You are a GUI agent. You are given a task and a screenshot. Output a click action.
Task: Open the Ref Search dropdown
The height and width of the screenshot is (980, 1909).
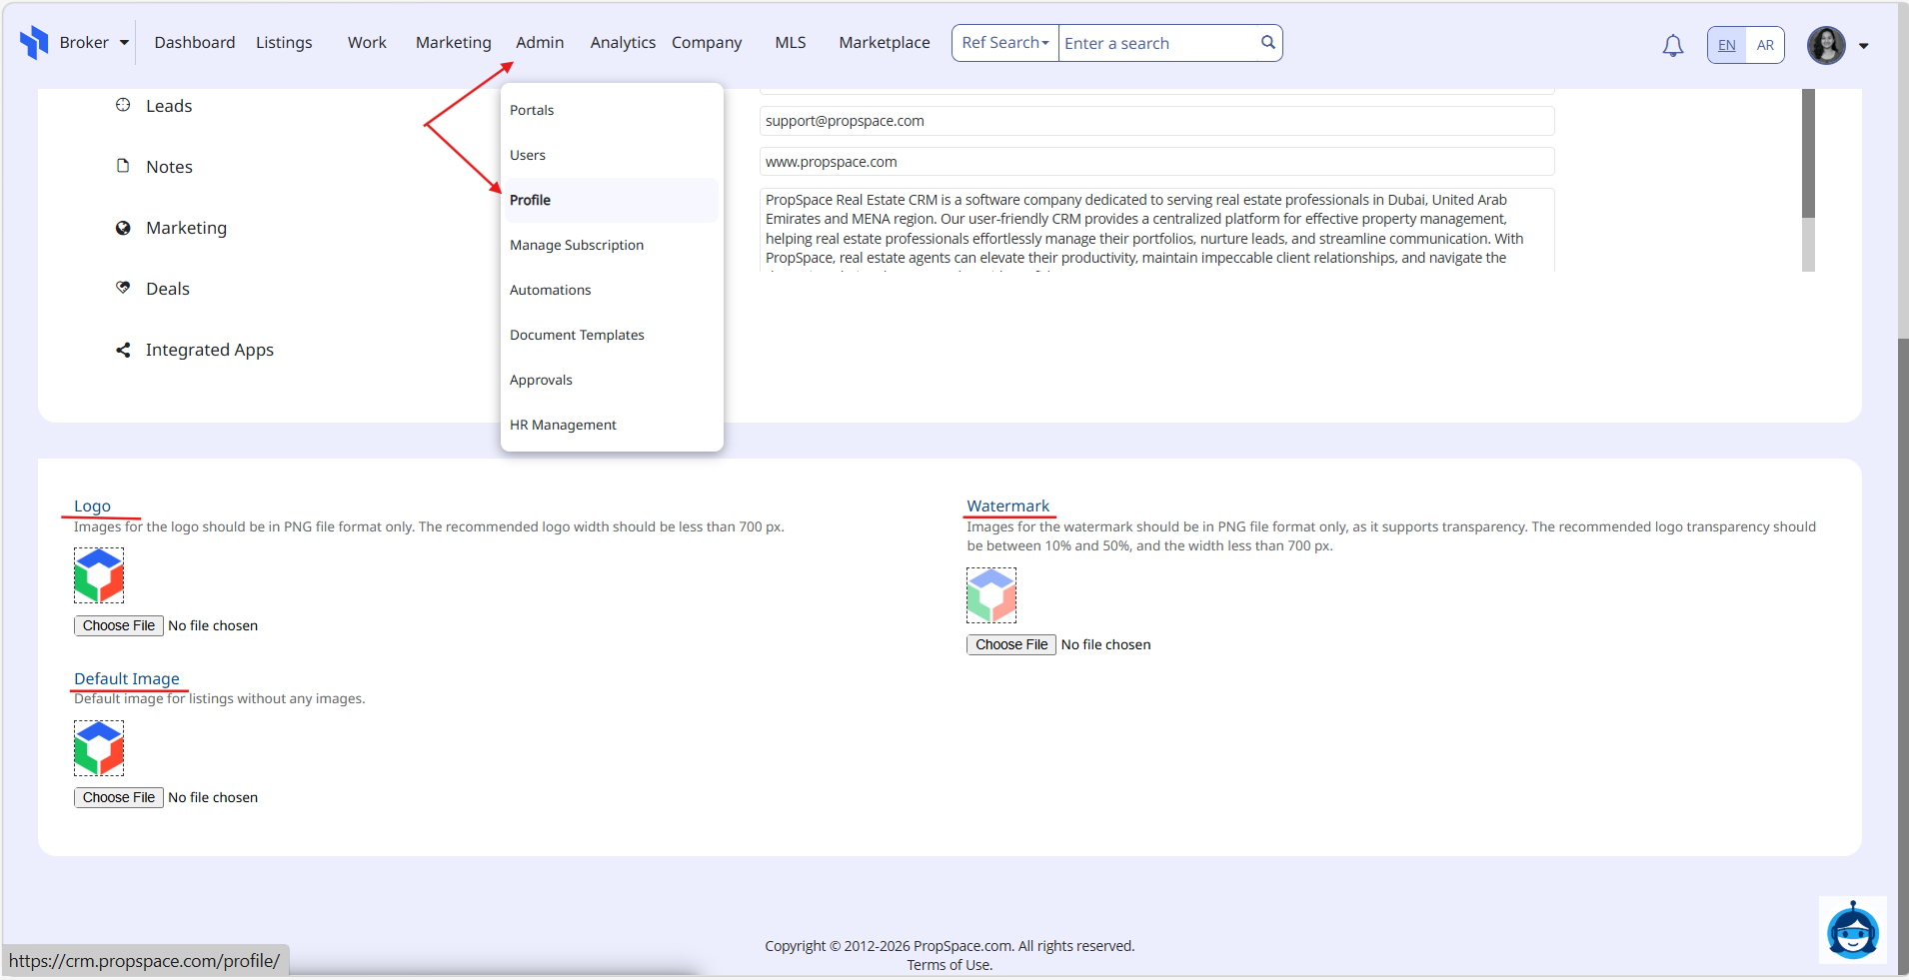[1004, 43]
